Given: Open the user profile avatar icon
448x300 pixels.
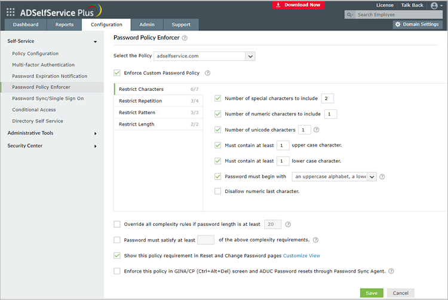Looking at the screenshot, I should 434,5.
